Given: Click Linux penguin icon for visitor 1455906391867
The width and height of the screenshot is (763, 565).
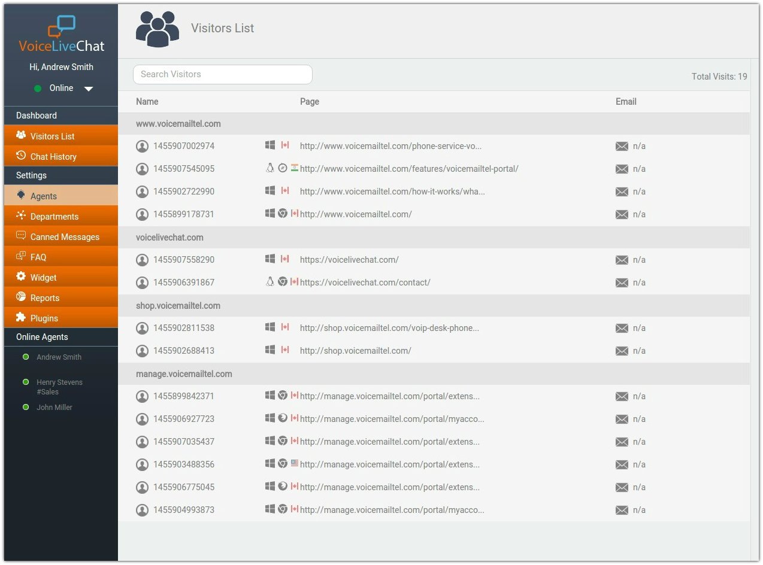Looking at the screenshot, I should click(x=270, y=282).
